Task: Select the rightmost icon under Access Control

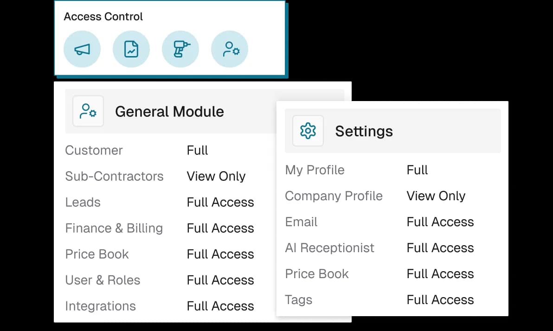Action: (230, 49)
